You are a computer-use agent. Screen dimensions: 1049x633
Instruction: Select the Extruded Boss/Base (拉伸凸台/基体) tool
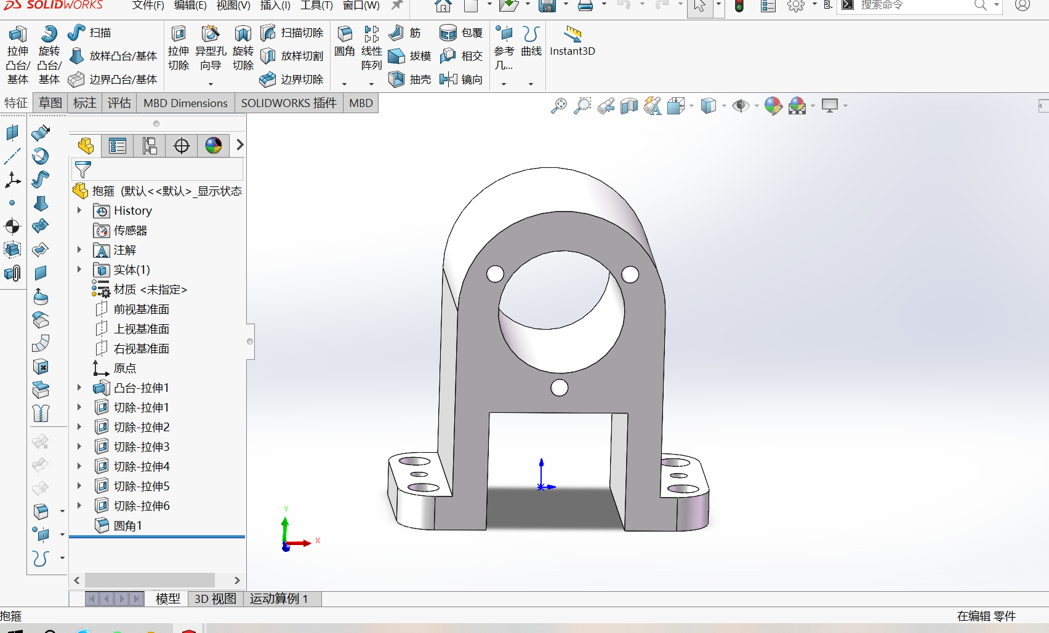tap(18, 55)
